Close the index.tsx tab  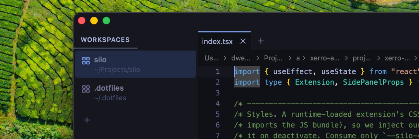(243, 41)
